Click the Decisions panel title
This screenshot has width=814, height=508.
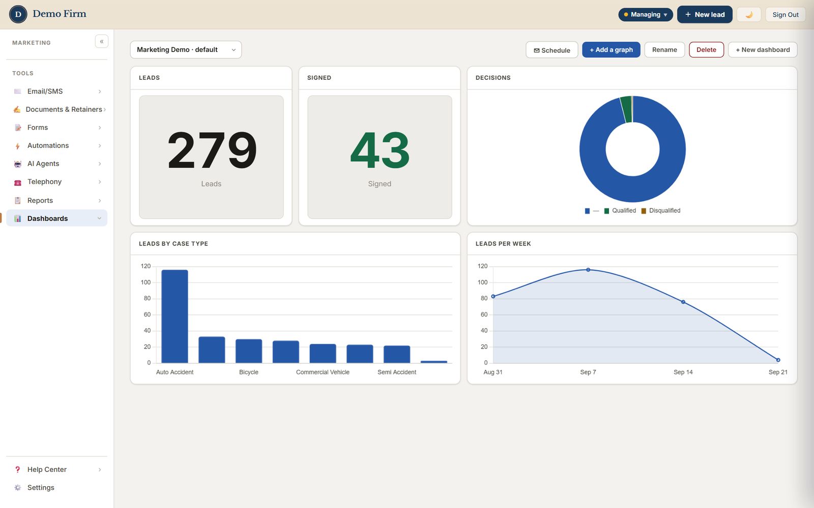pyautogui.click(x=493, y=78)
